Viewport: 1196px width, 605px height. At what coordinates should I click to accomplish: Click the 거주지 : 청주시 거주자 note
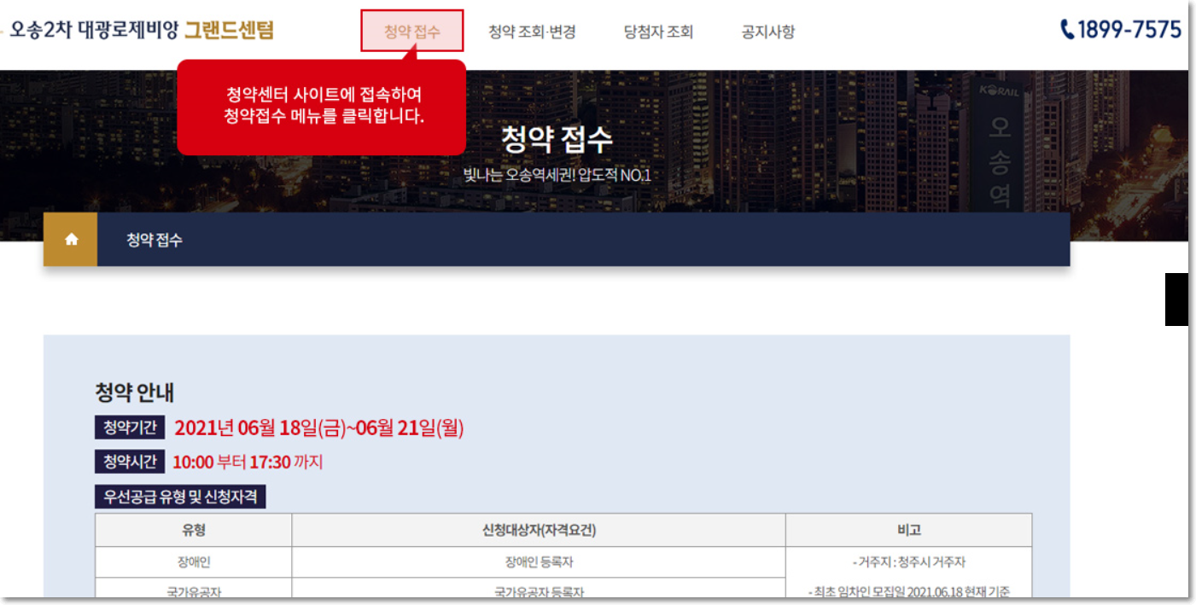point(909,562)
